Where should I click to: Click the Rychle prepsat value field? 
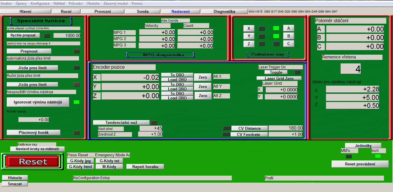(x=67, y=36)
